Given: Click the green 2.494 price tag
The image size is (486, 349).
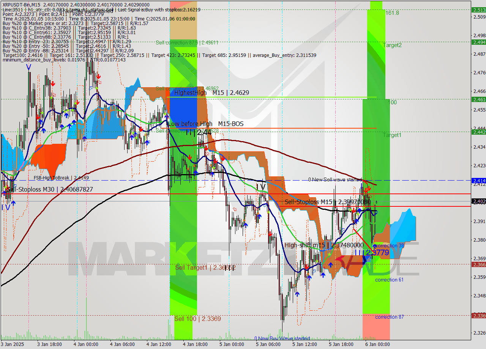Looking at the screenshot, I should 478,42.
